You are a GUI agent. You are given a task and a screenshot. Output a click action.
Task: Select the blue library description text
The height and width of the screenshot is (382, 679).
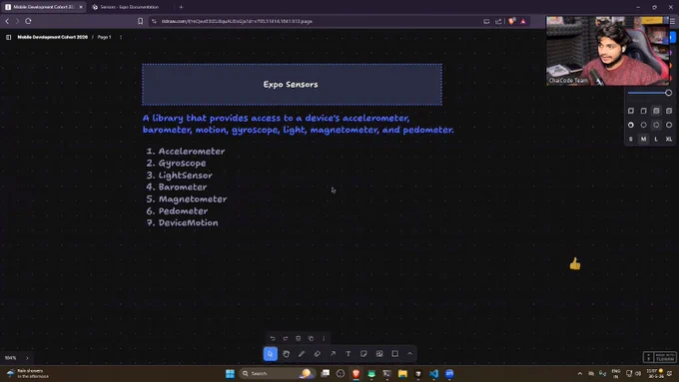coord(298,124)
